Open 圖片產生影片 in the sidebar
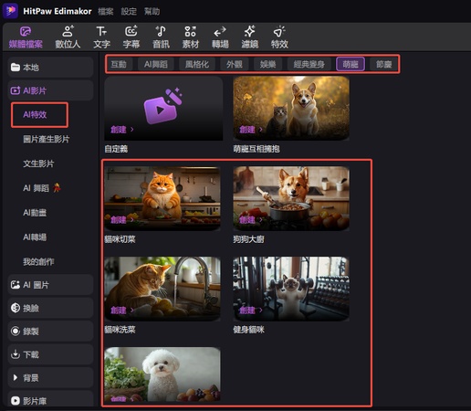471x411 pixels. coord(47,139)
